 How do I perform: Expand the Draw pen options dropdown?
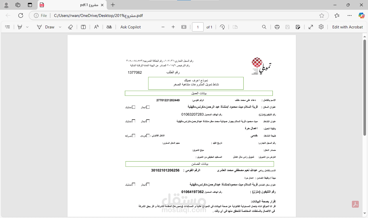(x=60, y=27)
